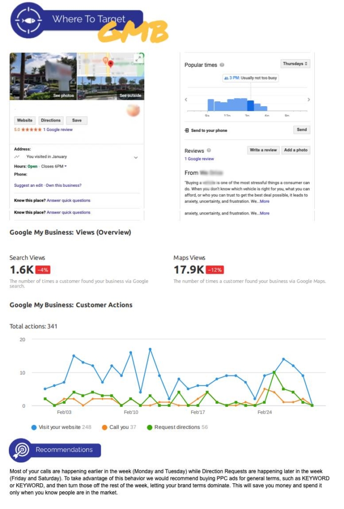Click the Save button

77,121
